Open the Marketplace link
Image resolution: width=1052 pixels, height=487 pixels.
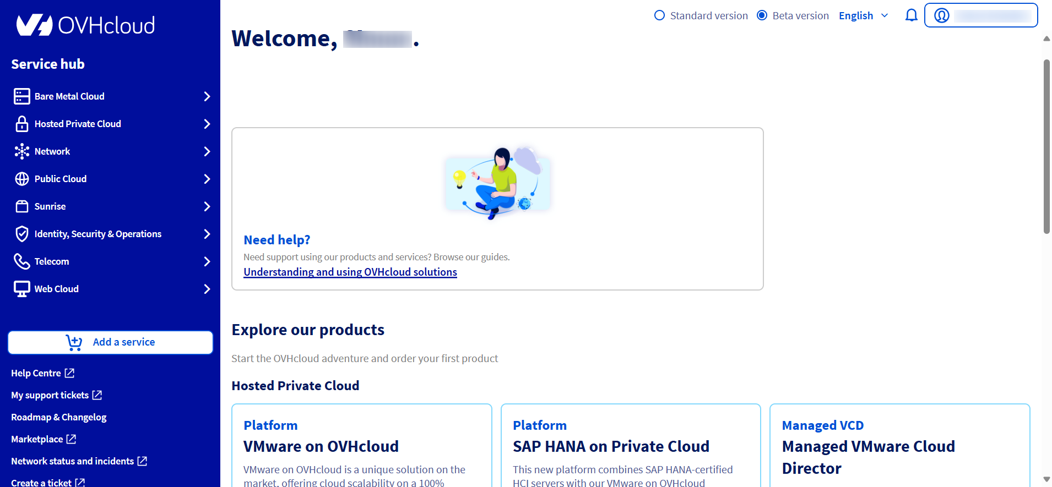tap(44, 439)
